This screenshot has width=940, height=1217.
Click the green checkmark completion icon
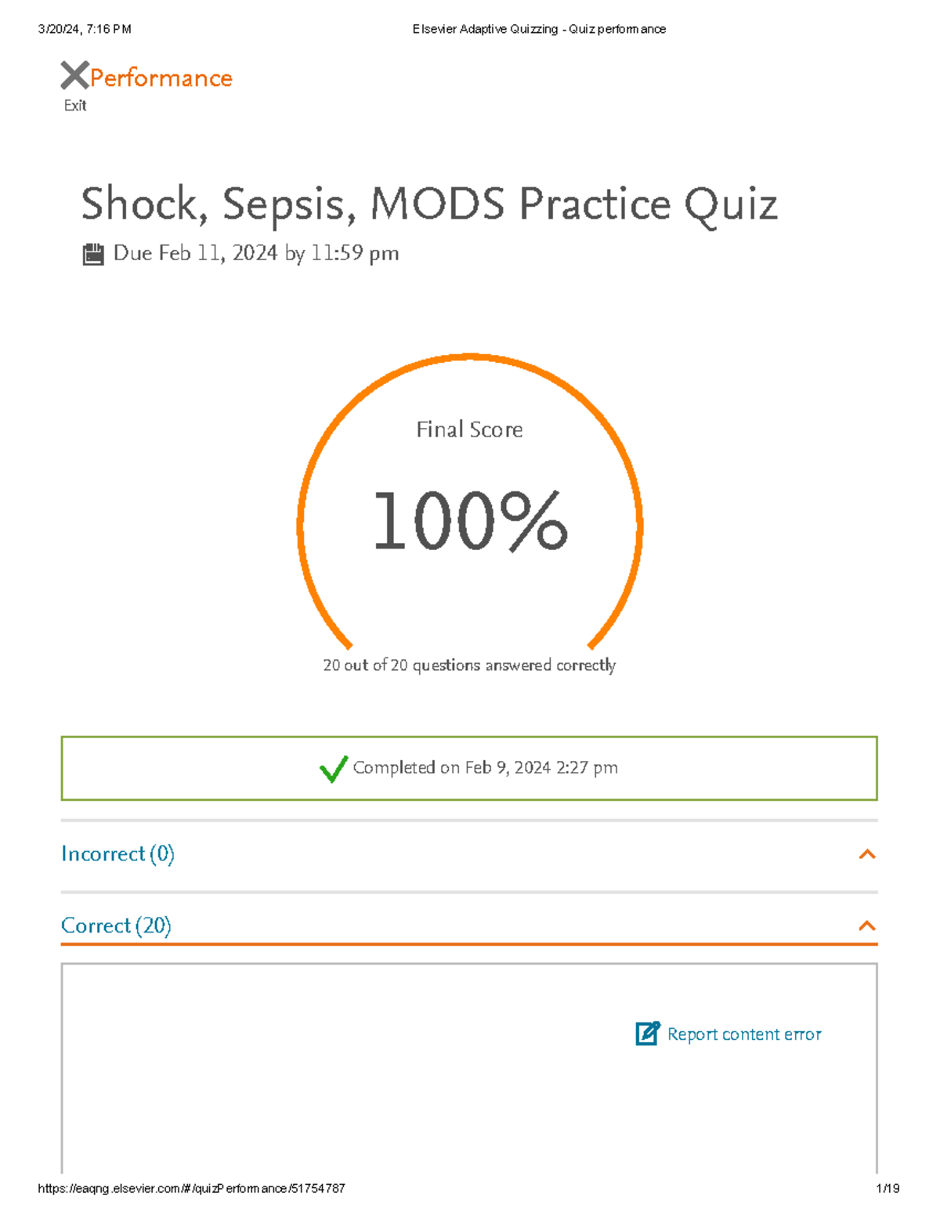click(x=333, y=770)
